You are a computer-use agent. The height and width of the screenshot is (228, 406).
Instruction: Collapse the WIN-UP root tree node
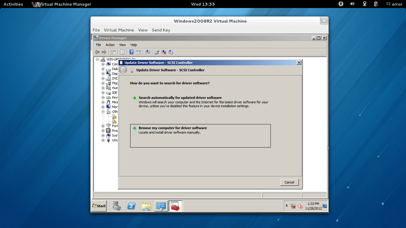(97, 59)
